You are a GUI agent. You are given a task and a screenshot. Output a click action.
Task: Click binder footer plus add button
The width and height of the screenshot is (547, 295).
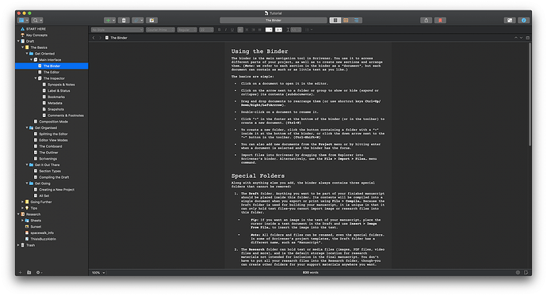(x=21, y=272)
